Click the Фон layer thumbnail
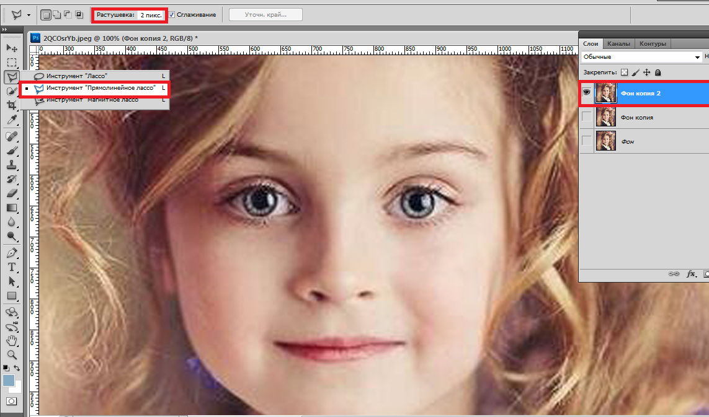The image size is (709, 417). tap(606, 141)
